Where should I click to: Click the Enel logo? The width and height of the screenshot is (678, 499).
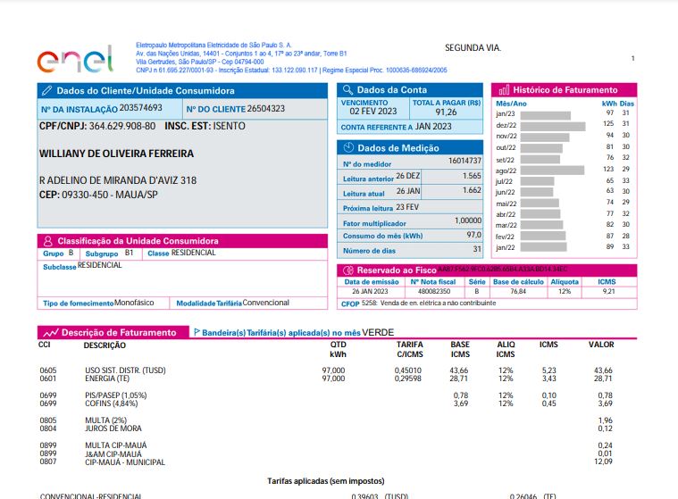pyautogui.click(x=75, y=59)
